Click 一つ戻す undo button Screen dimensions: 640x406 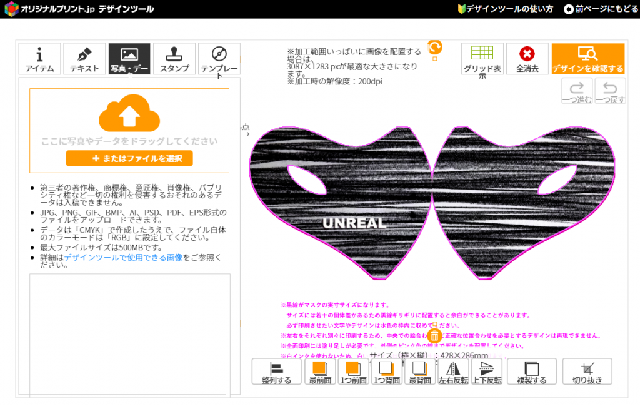tap(610, 91)
